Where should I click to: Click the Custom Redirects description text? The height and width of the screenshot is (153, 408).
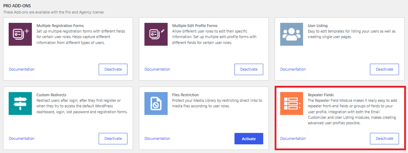click(x=82, y=106)
